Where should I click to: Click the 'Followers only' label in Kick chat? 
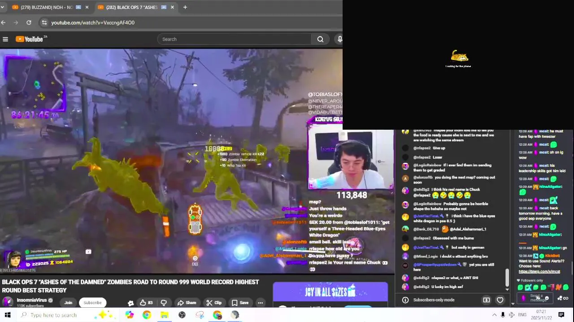pyautogui.click(x=532, y=280)
